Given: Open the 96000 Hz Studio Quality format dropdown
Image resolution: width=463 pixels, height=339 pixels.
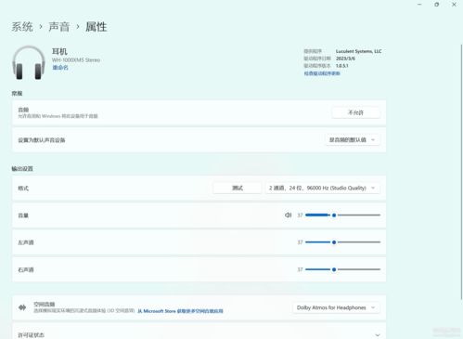Looking at the screenshot, I should point(323,188).
